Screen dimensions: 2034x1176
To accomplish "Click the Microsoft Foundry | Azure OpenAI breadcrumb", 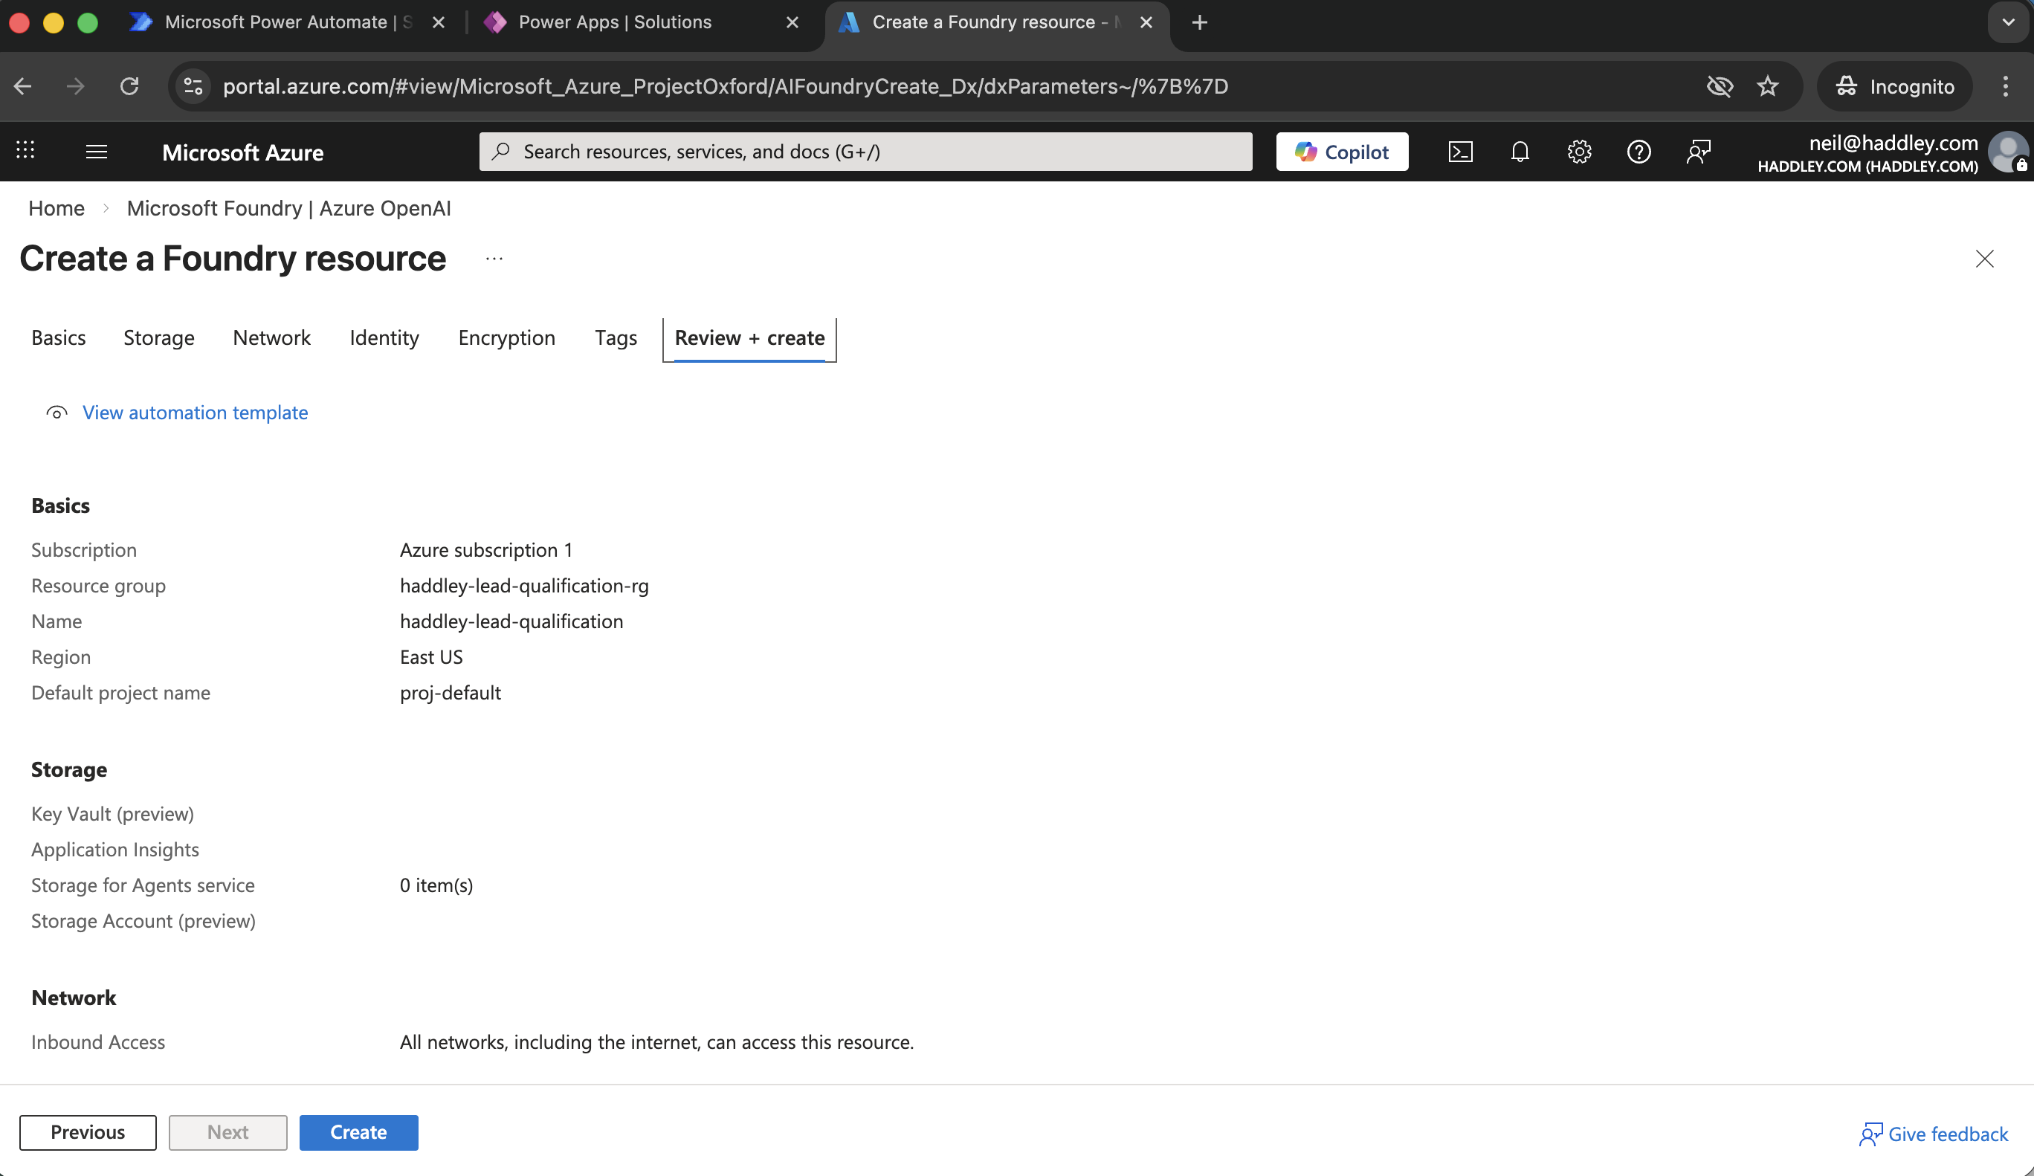I will click(x=289, y=208).
